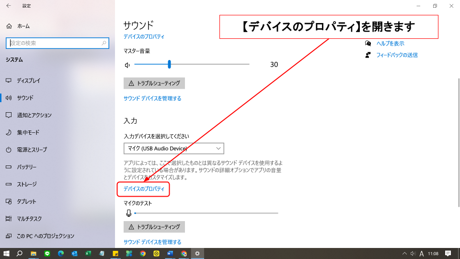
Task: Open デバイスのプロパティ link under input section
Action: point(144,189)
